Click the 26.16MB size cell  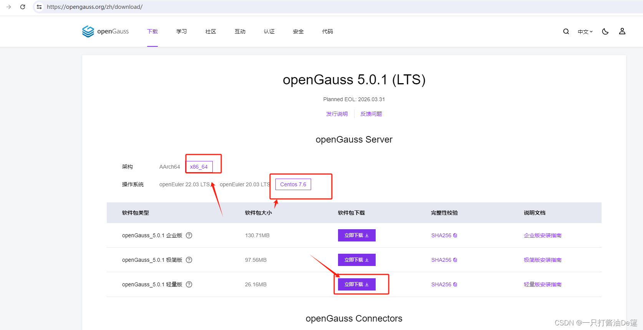pyautogui.click(x=256, y=284)
